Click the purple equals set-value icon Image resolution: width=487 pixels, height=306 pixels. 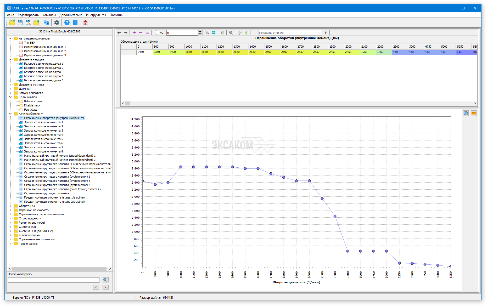tap(147, 33)
